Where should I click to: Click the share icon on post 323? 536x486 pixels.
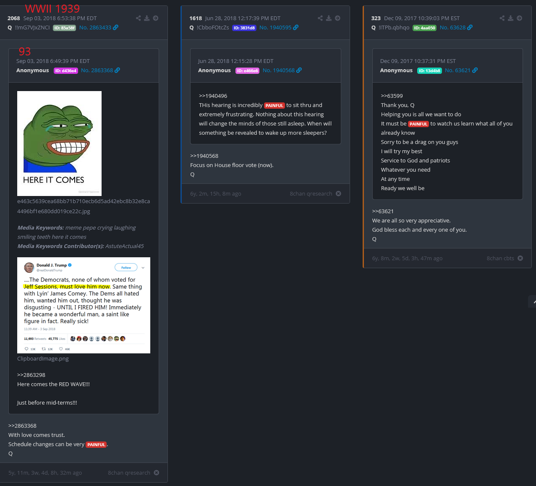pyautogui.click(x=502, y=18)
